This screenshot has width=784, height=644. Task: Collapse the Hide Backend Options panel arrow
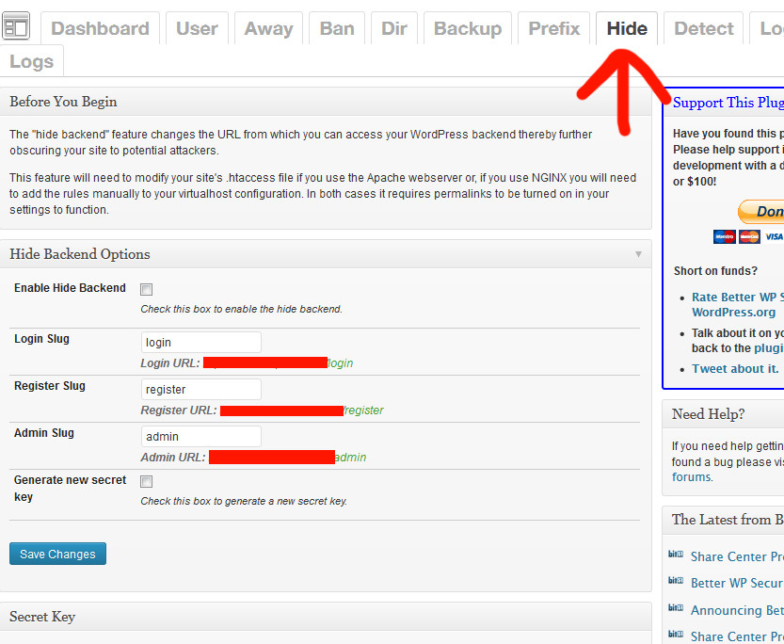coord(638,254)
